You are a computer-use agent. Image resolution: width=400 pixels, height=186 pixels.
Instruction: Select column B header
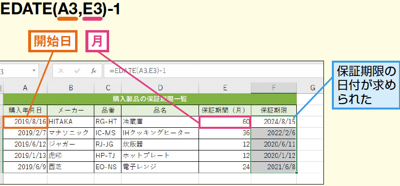(71, 88)
